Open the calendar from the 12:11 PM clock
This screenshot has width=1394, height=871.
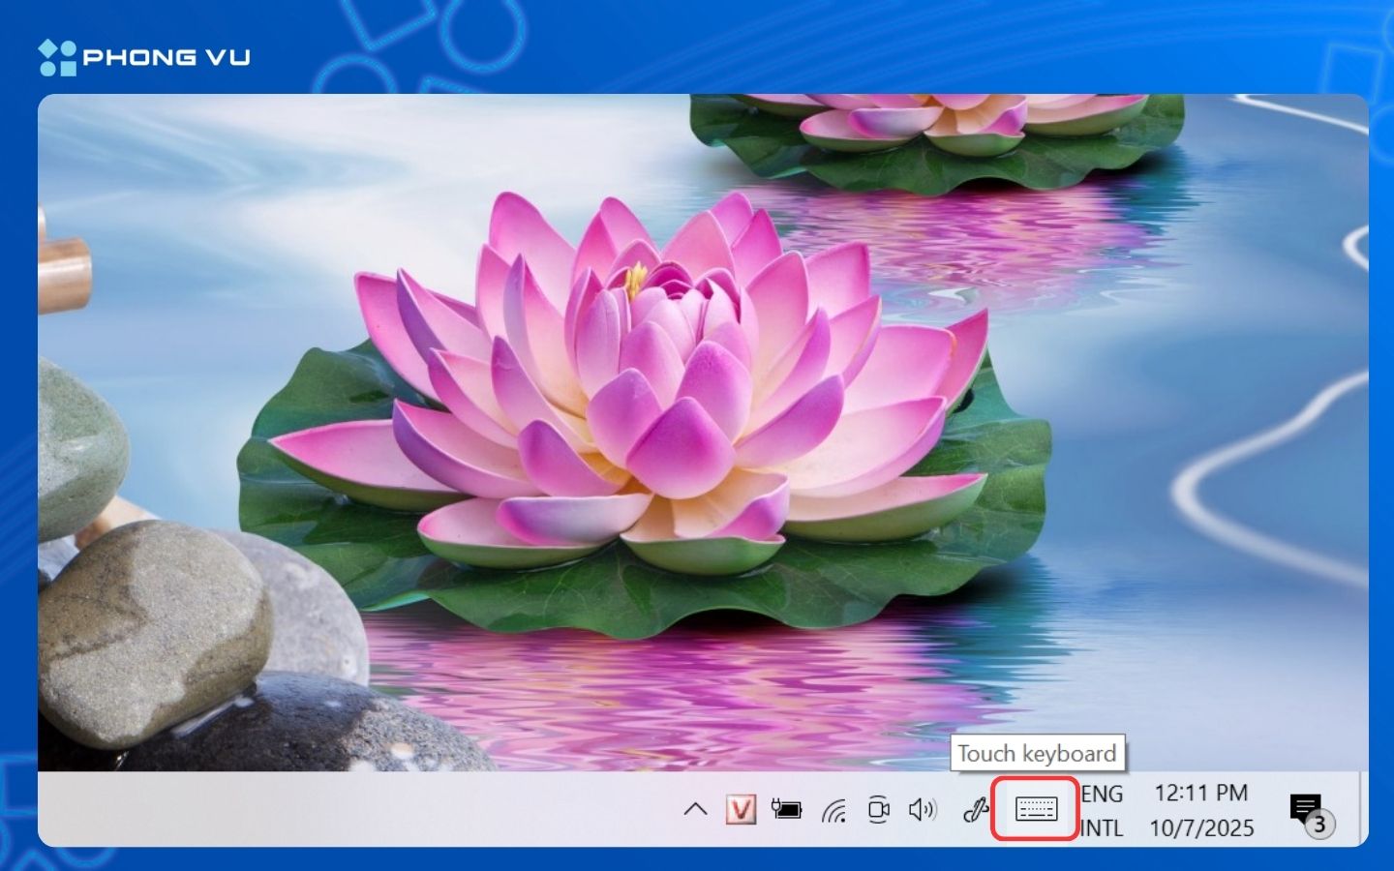(1200, 793)
